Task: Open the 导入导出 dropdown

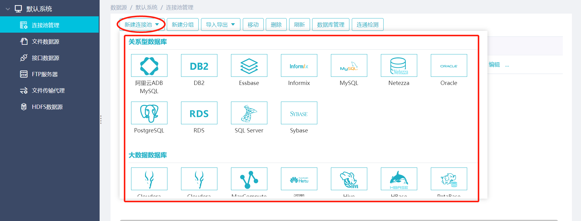Action: point(221,24)
